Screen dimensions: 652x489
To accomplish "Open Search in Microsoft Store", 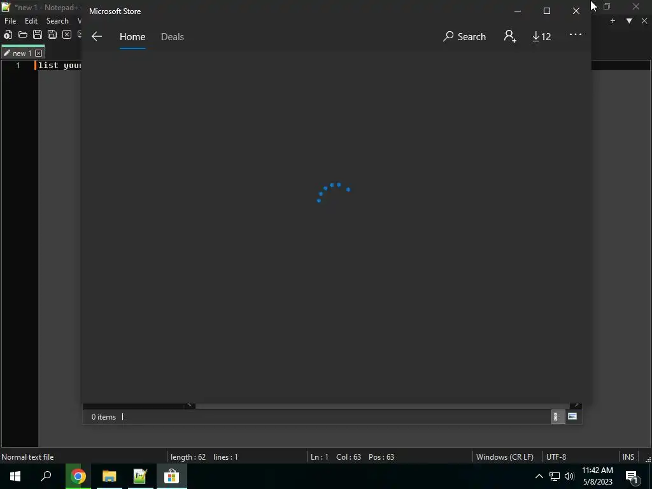I will point(464,36).
